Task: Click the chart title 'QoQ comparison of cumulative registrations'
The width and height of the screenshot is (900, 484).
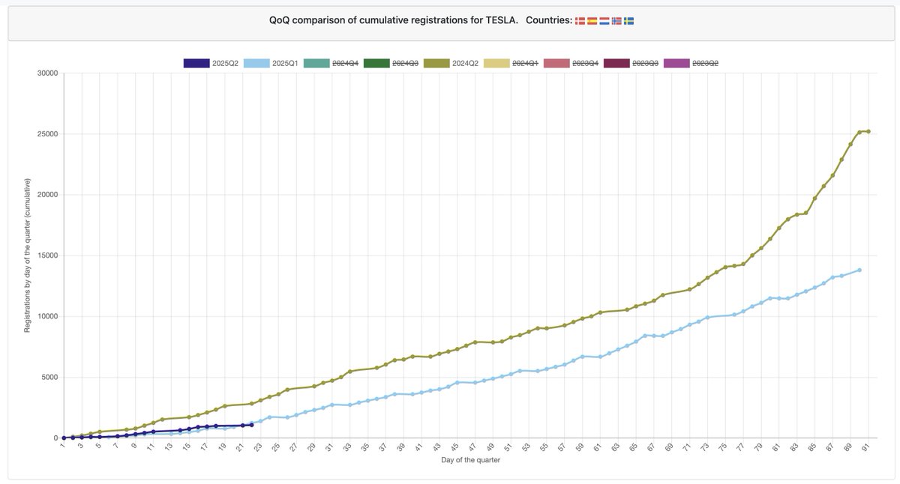Action: pyautogui.click(x=393, y=21)
